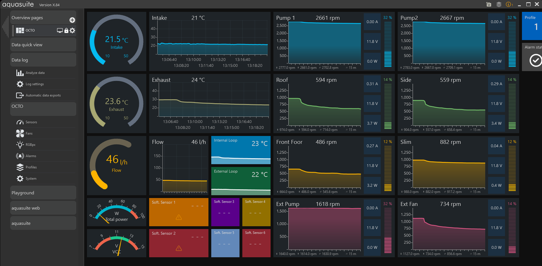Expand the Playground section

[x=43, y=193]
